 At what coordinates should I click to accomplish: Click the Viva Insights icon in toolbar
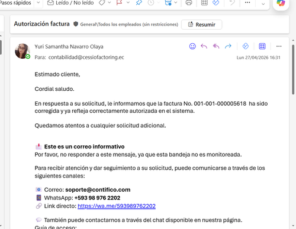pyautogui.click(x=216, y=3)
